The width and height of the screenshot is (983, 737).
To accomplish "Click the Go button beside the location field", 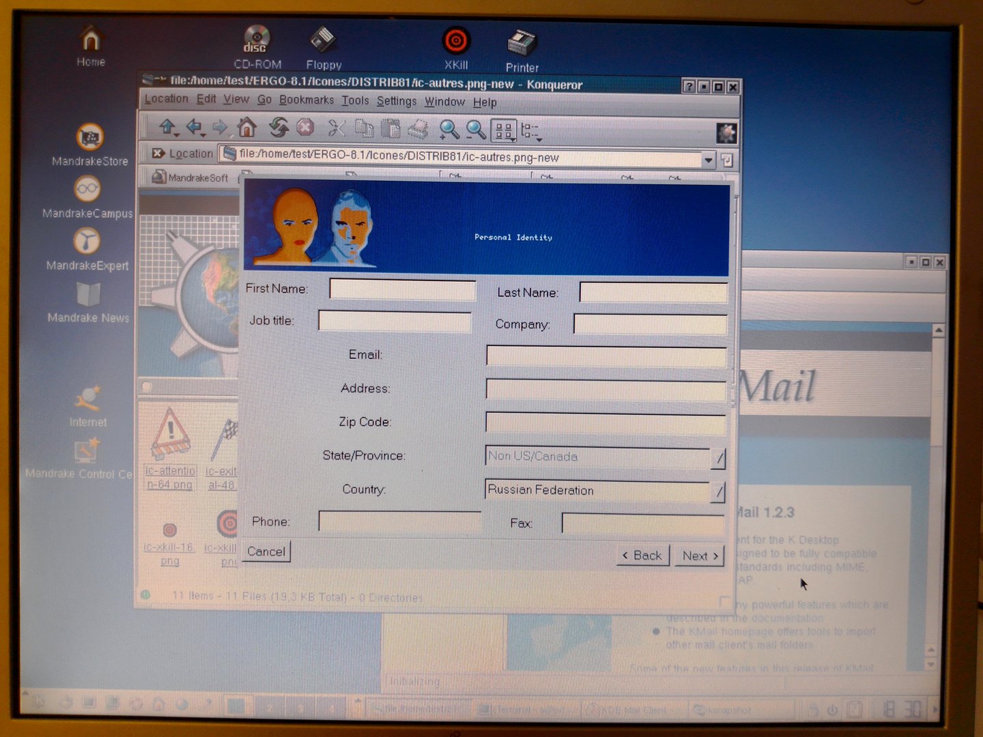I will (x=727, y=160).
